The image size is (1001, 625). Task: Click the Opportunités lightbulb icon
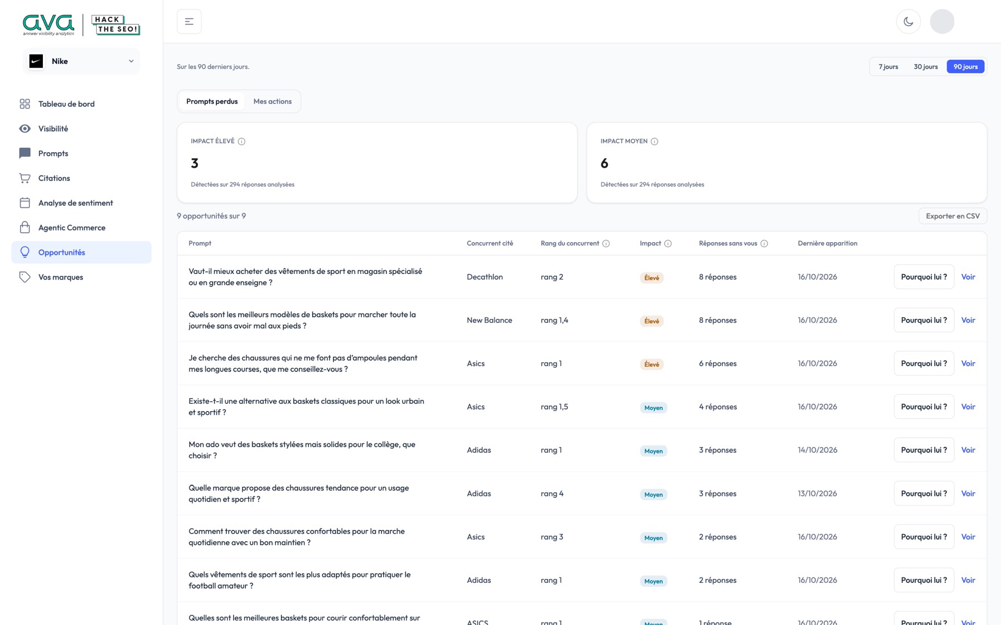(25, 252)
